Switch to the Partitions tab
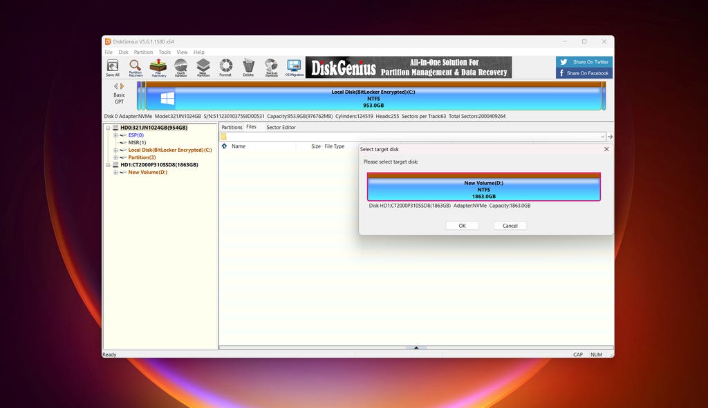The width and height of the screenshot is (708, 408). pos(232,128)
